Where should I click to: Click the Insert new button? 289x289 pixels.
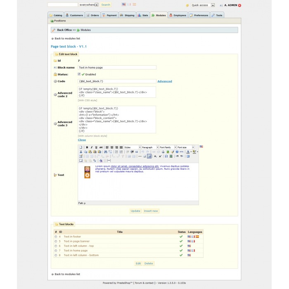151,211
